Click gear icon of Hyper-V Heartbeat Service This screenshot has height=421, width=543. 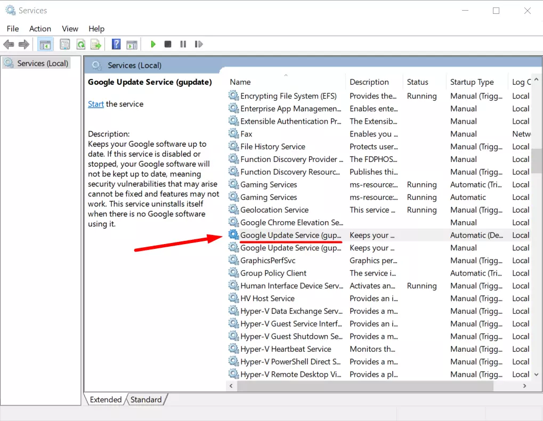pos(234,349)
